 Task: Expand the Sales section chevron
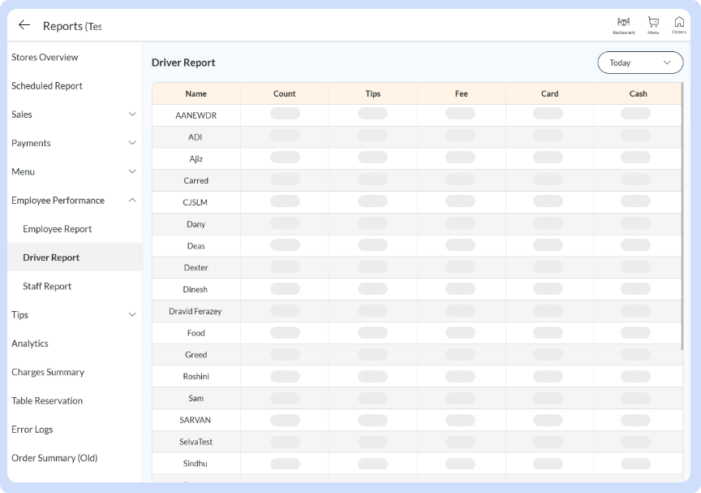tap(132, 115)
